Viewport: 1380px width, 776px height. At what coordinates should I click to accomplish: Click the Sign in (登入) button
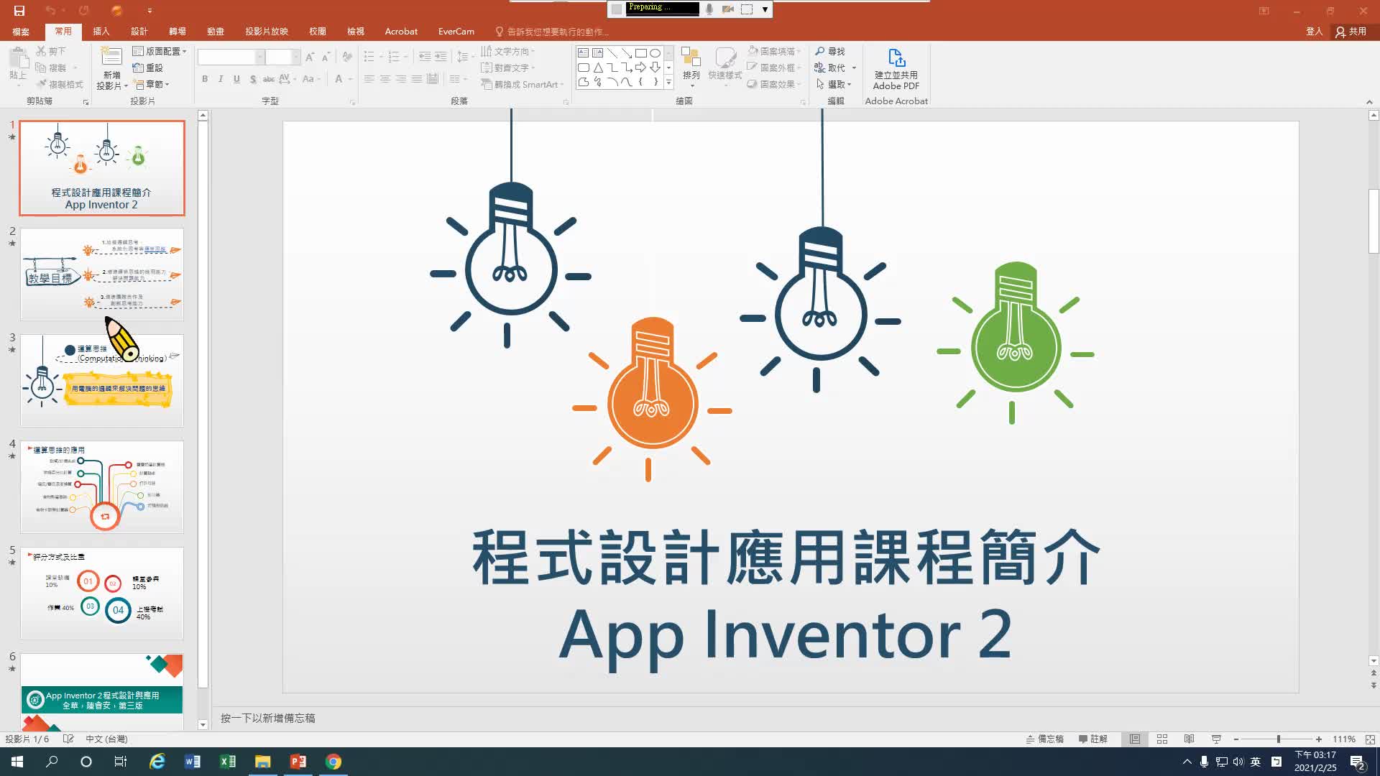(1315, 32)
